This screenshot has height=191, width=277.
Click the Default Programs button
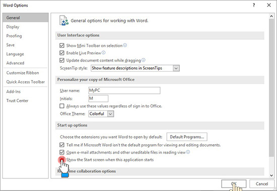[187, 137]
